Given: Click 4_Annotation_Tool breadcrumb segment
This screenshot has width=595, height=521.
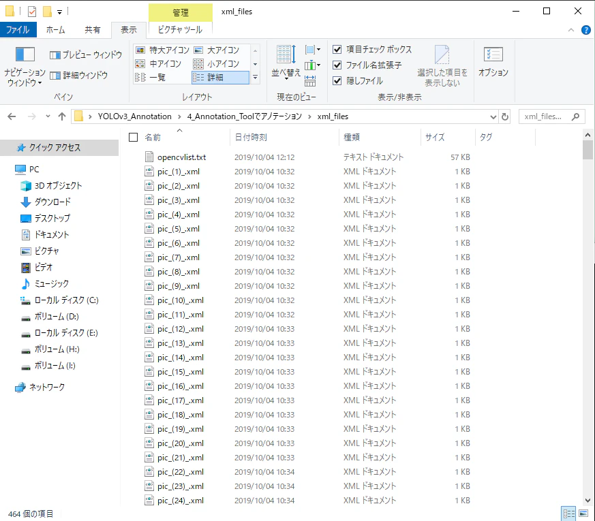Looking at the screenshot, I should click(245, 116).
